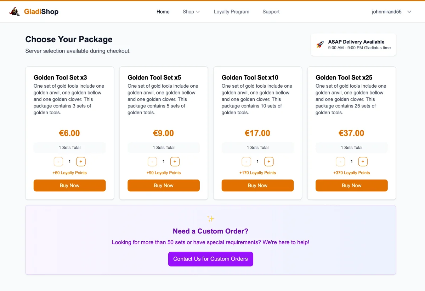The height and width of the screenshot is (291, 425).
Task: Increment the Golden Tool Set x25 quantity
Action: coord(363,161)
